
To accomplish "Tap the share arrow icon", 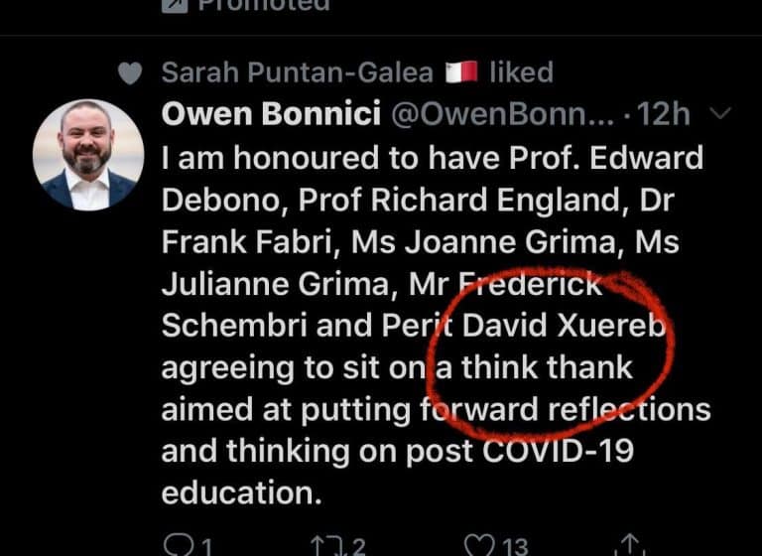I will point(630,544).
